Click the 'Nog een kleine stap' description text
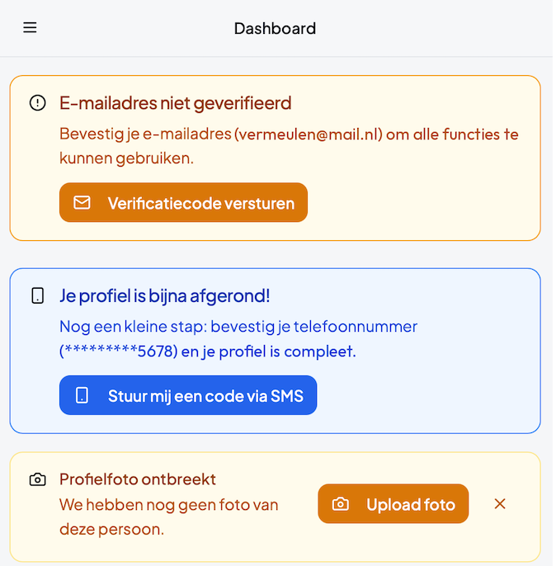Screen dimensions: 556x566 click(x=238, y=338)
